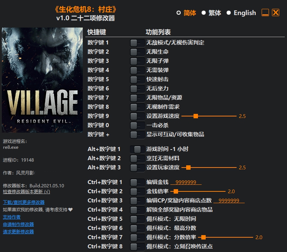Viewport: 287px width, 252px height.
Task: Click the Ctrl+数字键 8 hotkey label
Action: [x=105, y=246]
